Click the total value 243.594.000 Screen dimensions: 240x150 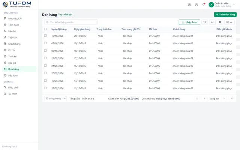coord(132,99)
